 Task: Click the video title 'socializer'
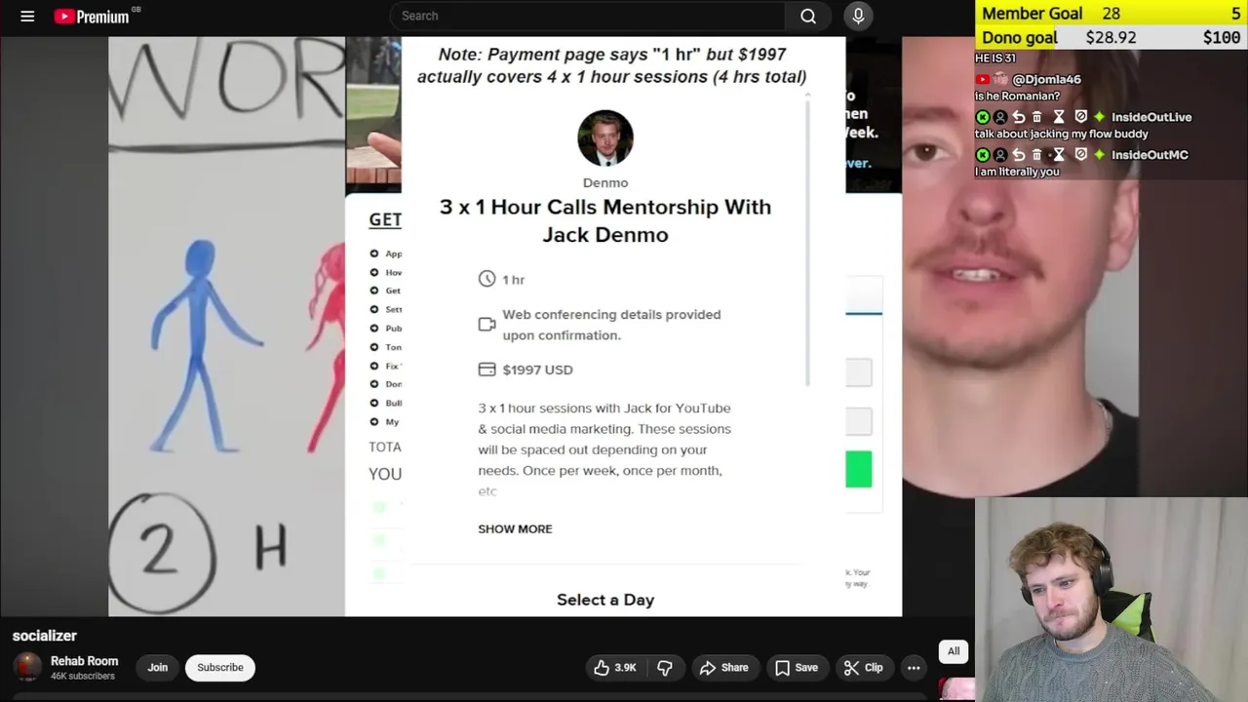45,636
